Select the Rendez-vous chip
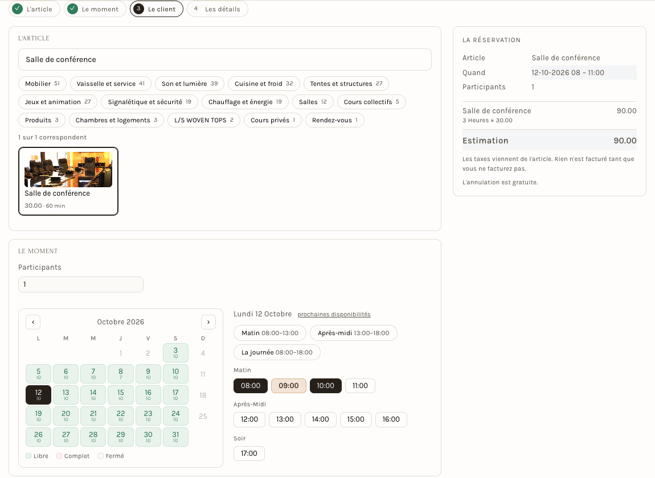The height and width of the screenshot is (478, 655). [x=334, y=120]
